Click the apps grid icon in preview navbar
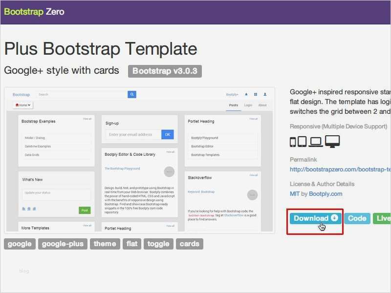Image resolution: width=391 pixels, height=293 pixels. coord(256,94)
